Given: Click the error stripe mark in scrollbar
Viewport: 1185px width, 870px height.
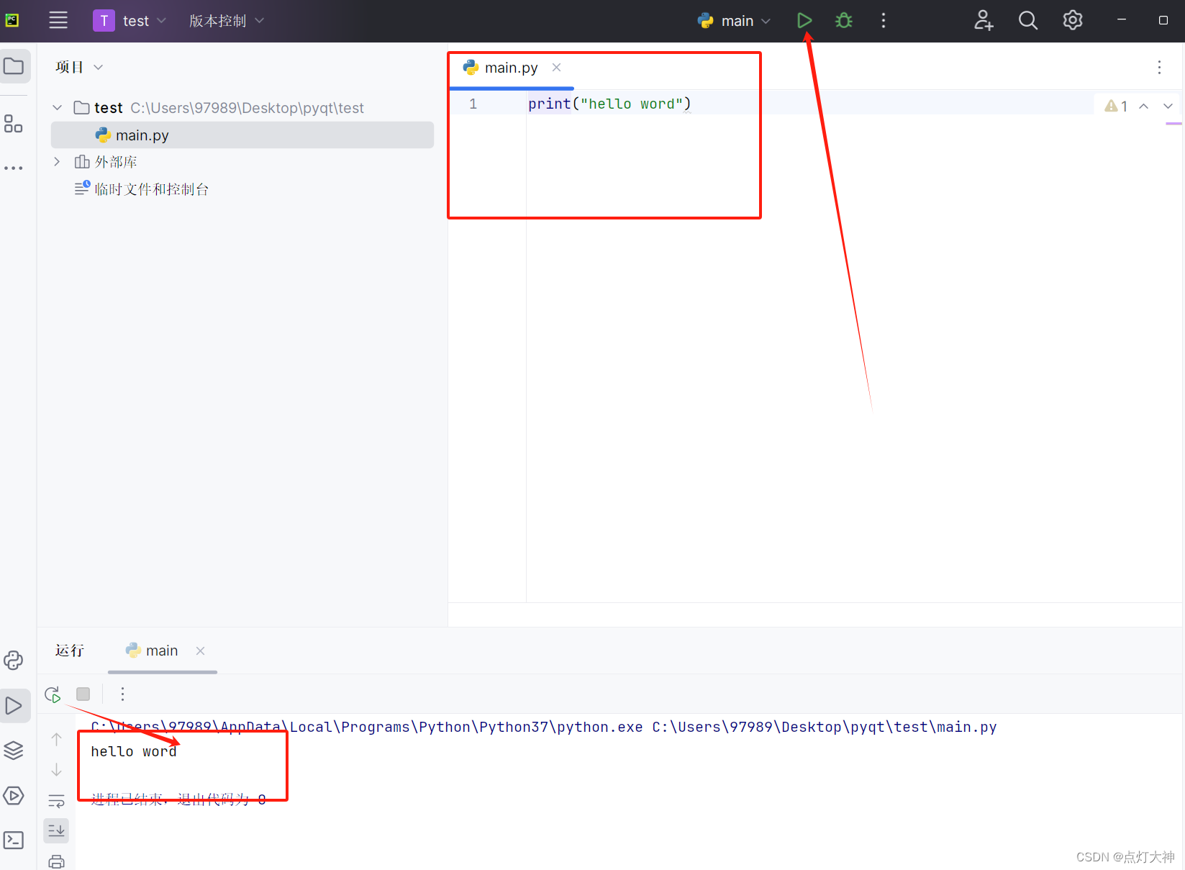Looking at the screenshot, I should (x=1173, y=124).
